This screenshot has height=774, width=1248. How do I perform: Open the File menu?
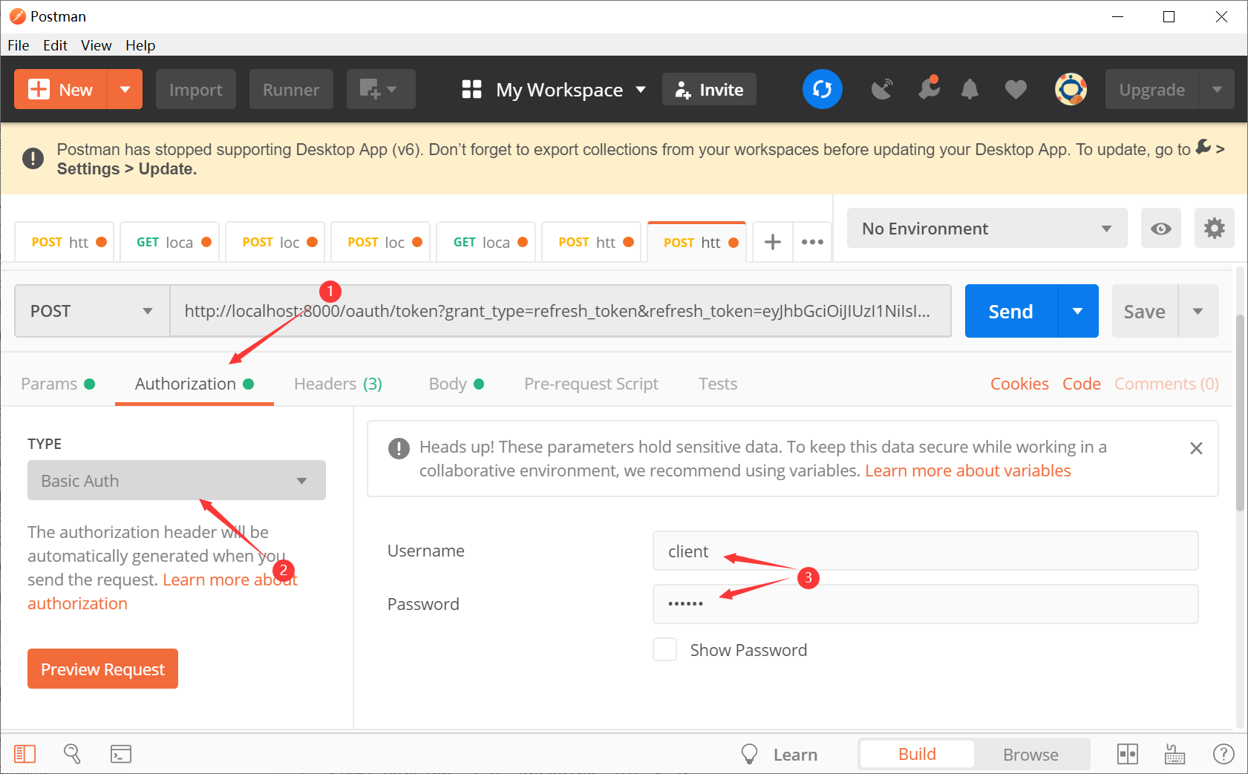click(19, 45)
